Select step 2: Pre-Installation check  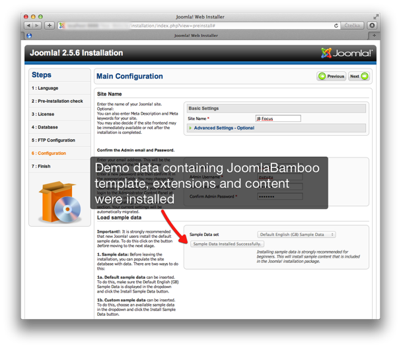pos(57,101)
